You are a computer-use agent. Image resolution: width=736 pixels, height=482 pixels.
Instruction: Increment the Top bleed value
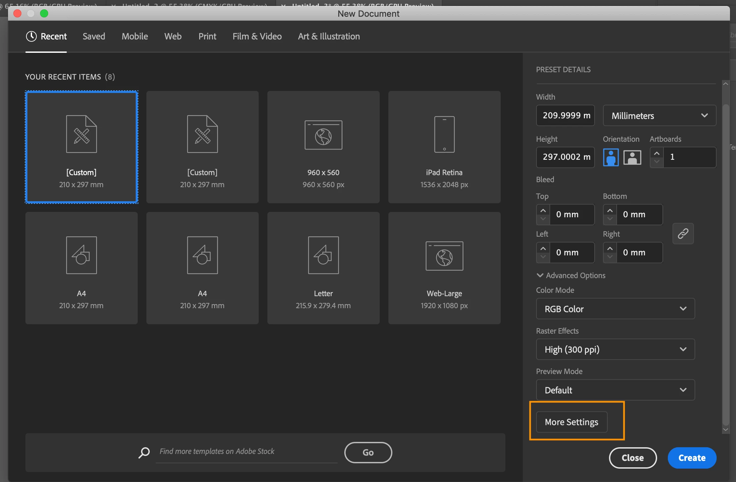pos(543,211)
